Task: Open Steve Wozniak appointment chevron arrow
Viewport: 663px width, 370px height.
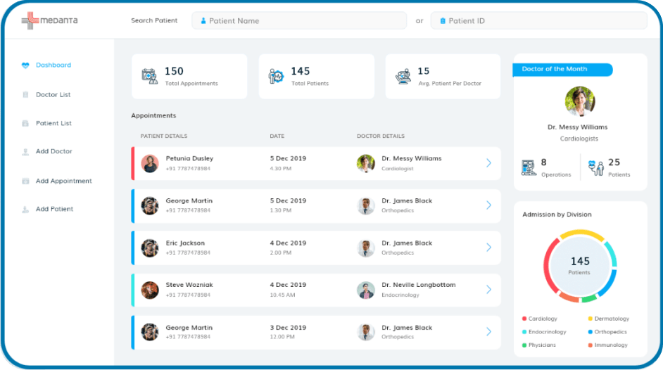Action: 488,290
